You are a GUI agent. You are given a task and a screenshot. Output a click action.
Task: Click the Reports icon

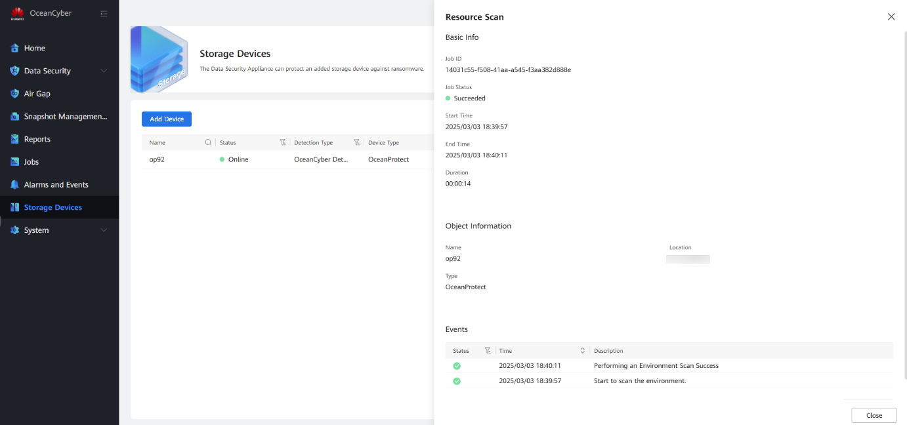coord(14,139)
